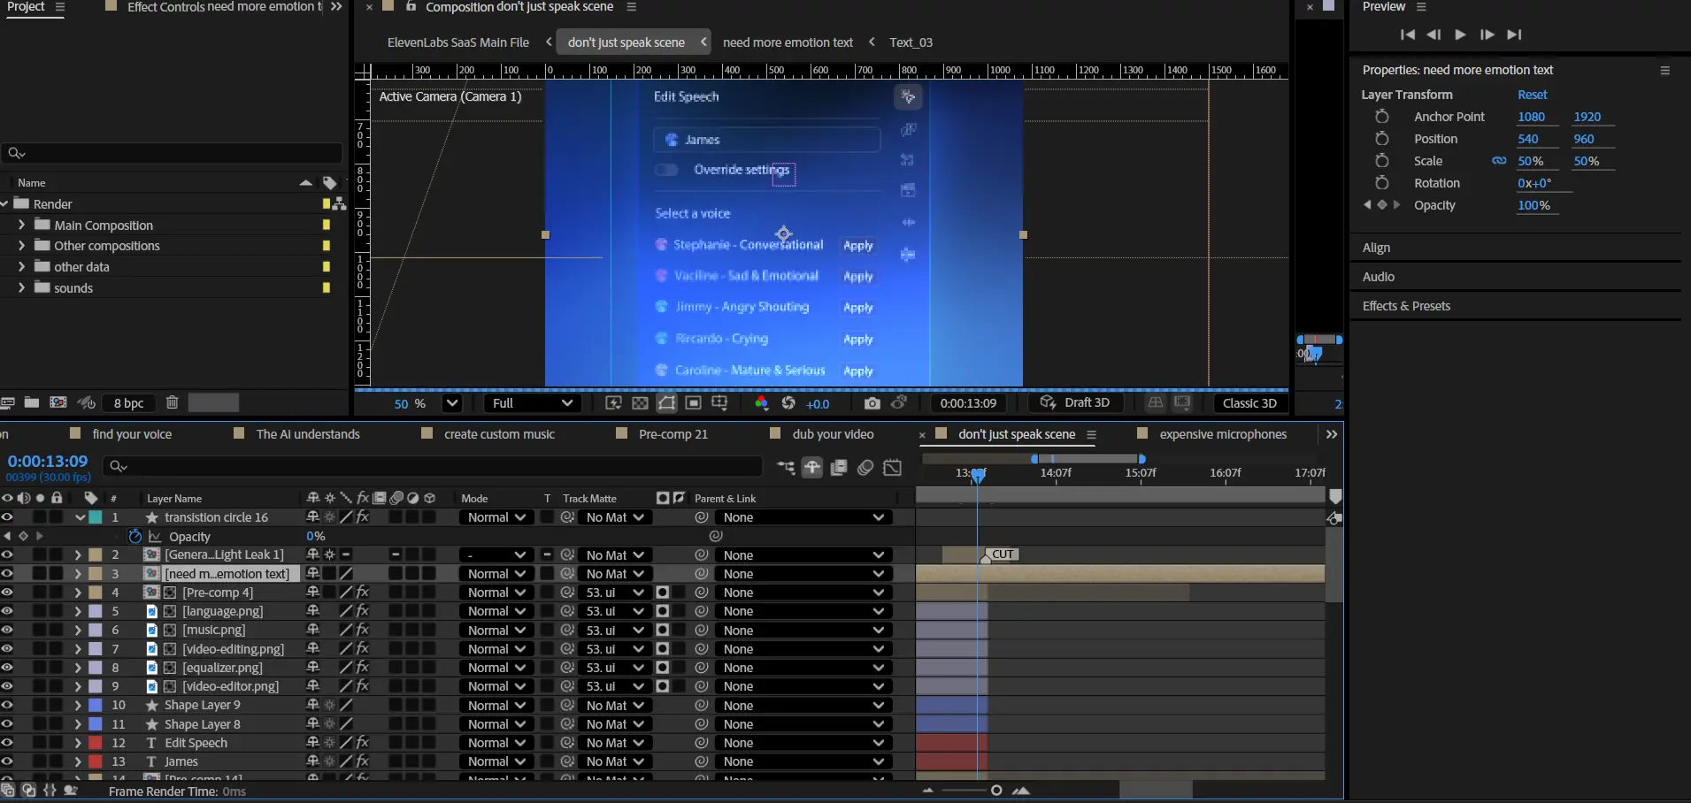Click the Scale constrain proportions link icon
The height and width of the screenshot is (803, 1691).
click(1499, 161)
